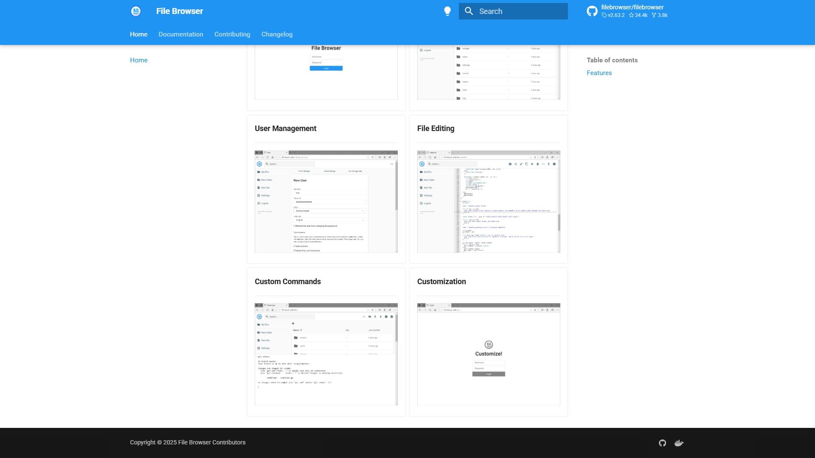This screenshot has width=815, height=458.
Task: Click the 34.4k stars count
Action: point(638,15)
